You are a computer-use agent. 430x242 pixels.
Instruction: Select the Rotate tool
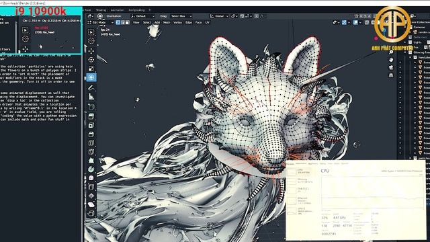[x=91, y=60]
